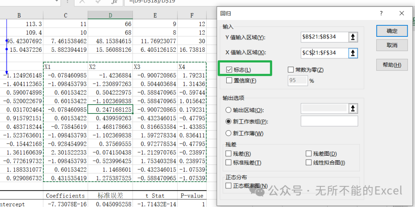The height and width of the screenshot is (207, 415).
Task: Select the 输出区域(O) radio button
Action: click(228, 110)
